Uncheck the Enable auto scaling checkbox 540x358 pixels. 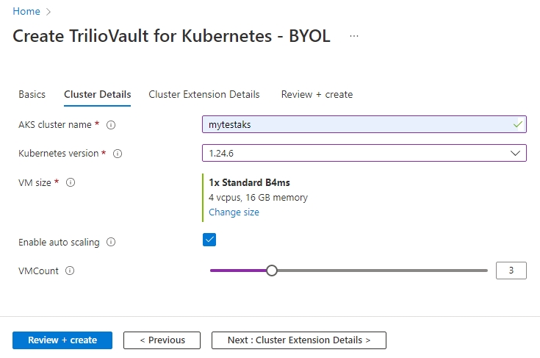tap(209, 240)
